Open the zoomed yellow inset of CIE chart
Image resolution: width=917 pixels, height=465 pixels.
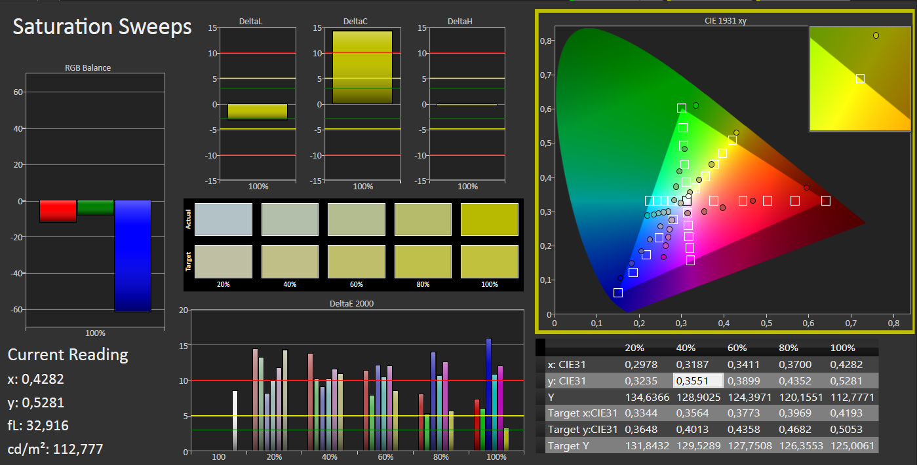[859, 79]
